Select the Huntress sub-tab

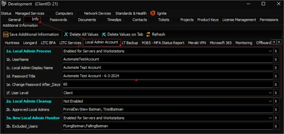(x=12, y=43)
